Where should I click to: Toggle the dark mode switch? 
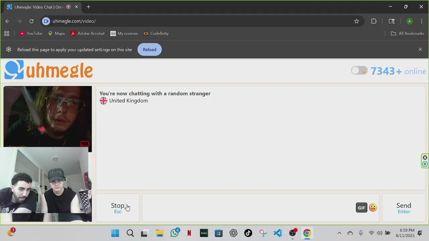tap(359, 71)
